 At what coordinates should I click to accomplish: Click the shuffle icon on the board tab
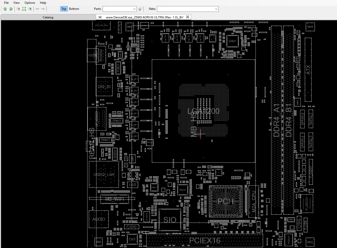[100, 17]
